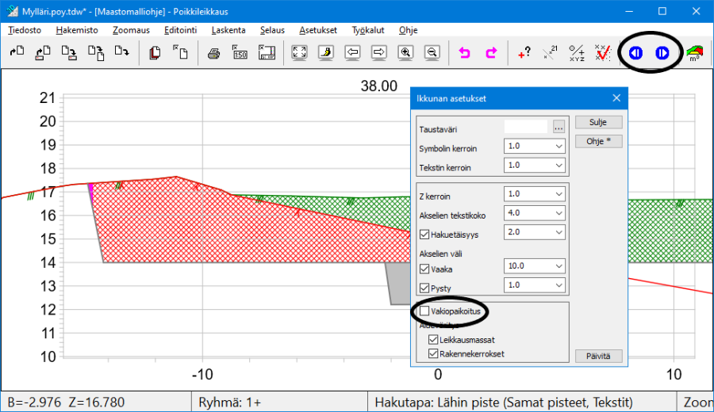
Task: Go to next cross-section with blue arrow
Action: point(662,53)
